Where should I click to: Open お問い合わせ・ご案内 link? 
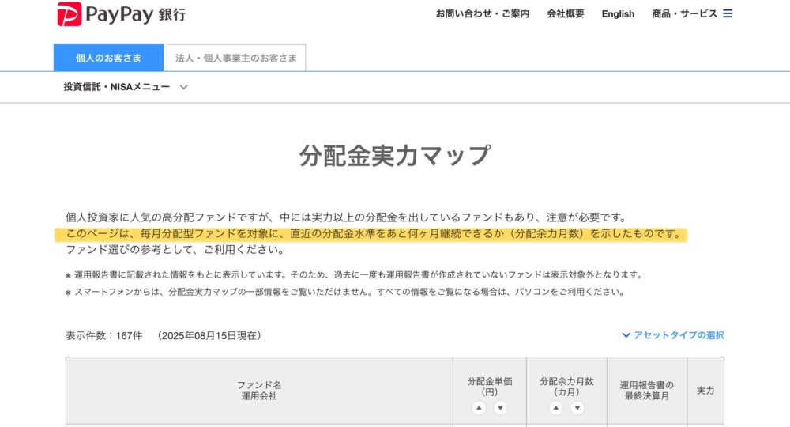tap(483, 13)
